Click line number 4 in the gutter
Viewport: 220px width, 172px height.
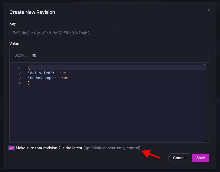pos(19,83)
